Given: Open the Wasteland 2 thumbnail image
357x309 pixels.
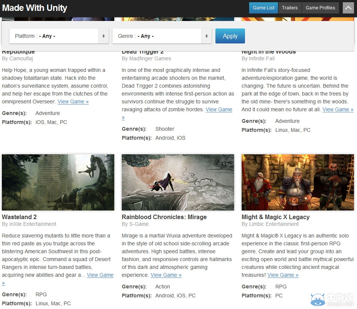Looking at the screenshot, I should click(58, 182).
